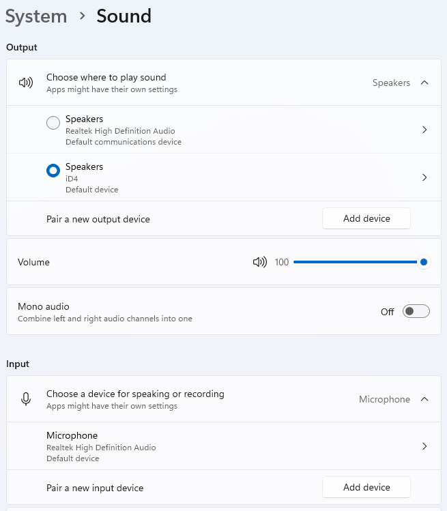Open Realtek Speakers properties via its right chevron
The height and width of the screenshot is (511, 447).
(x=424, y=130)
